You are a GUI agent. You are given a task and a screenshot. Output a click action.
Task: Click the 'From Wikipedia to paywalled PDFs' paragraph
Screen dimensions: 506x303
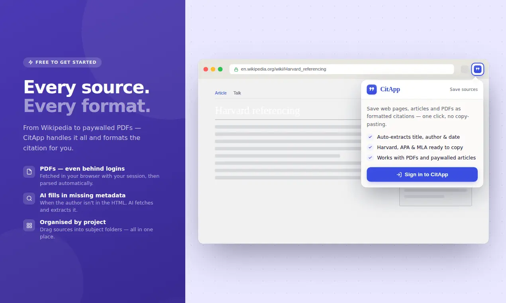click(82, 138)
